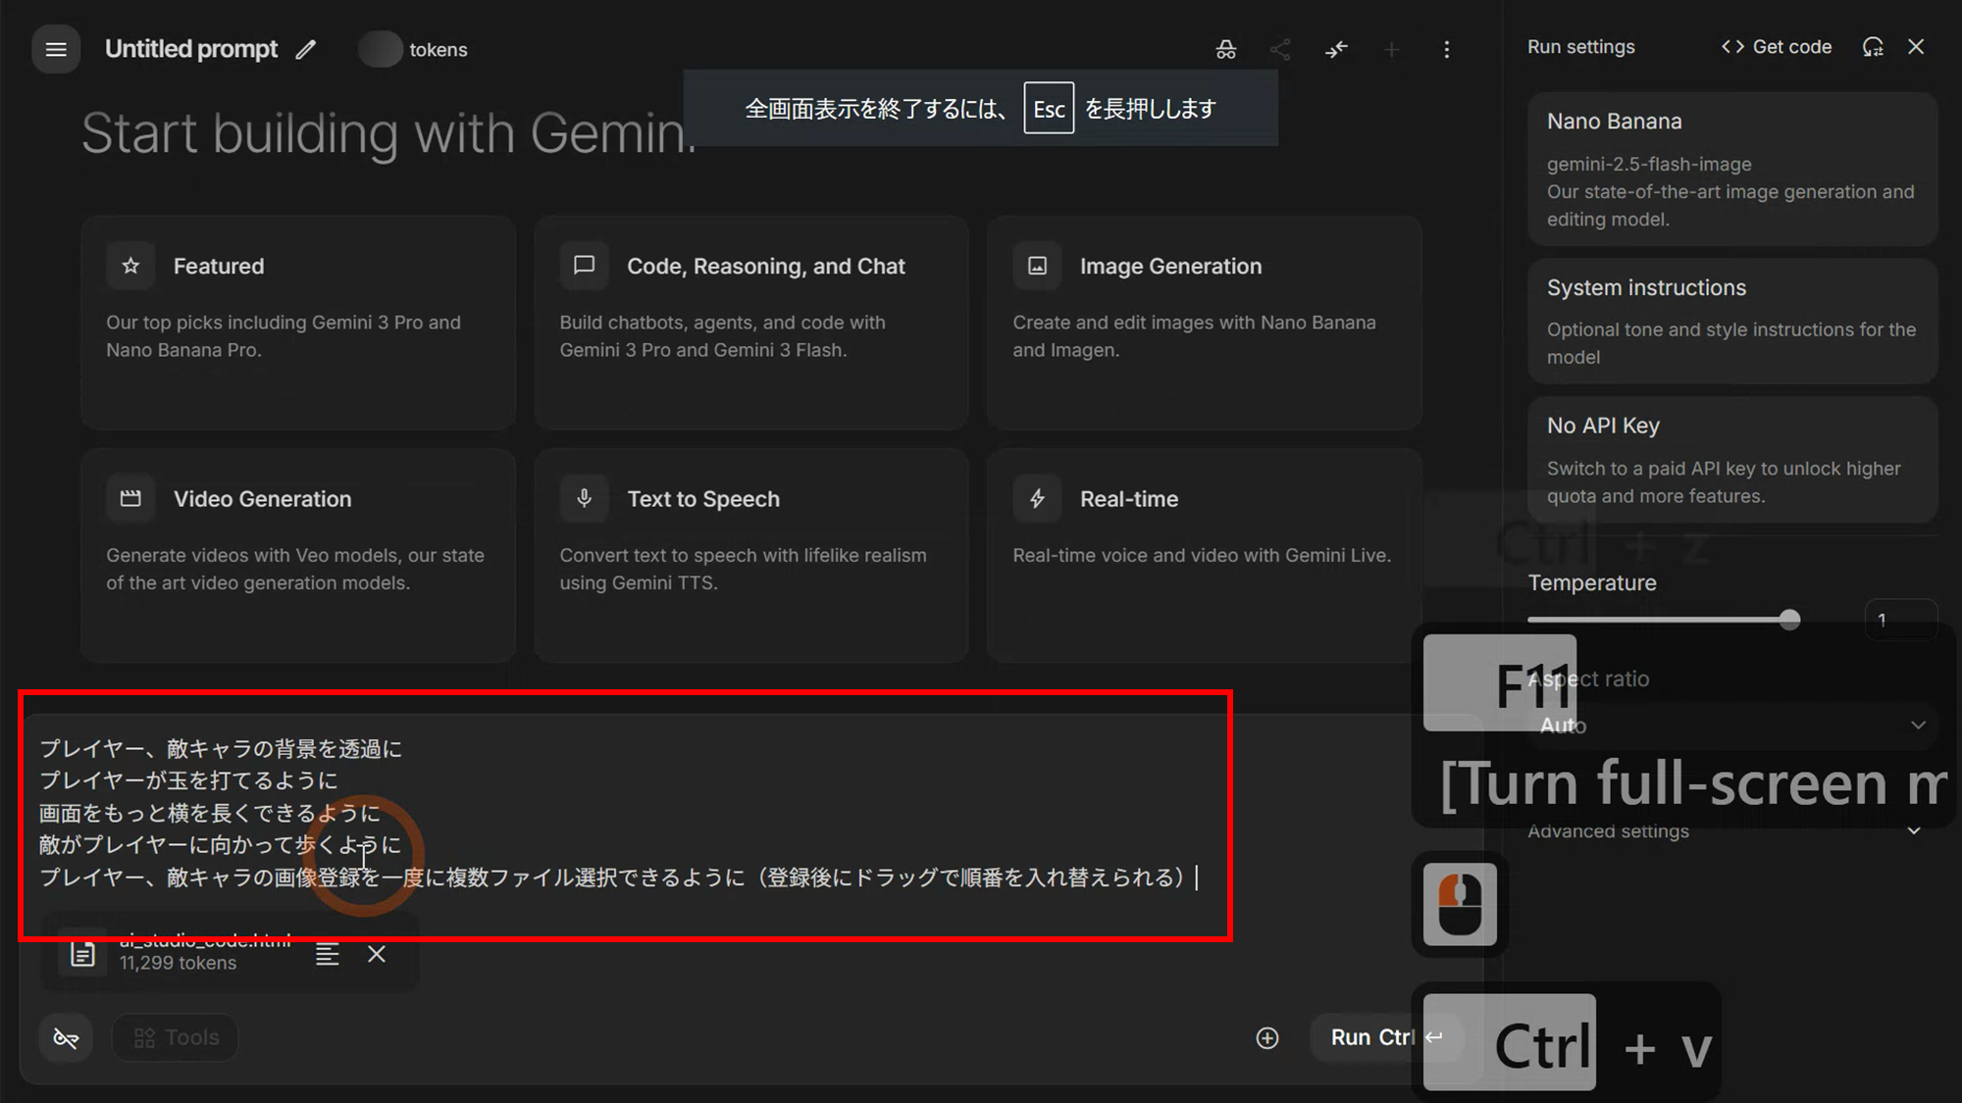Open the Featured models card

click(298, 323)
